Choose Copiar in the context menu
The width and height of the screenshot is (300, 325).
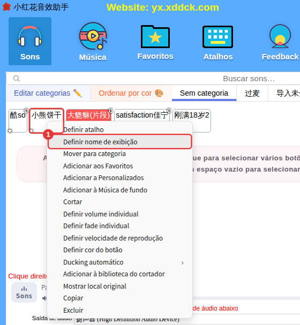tap(120, 298)
